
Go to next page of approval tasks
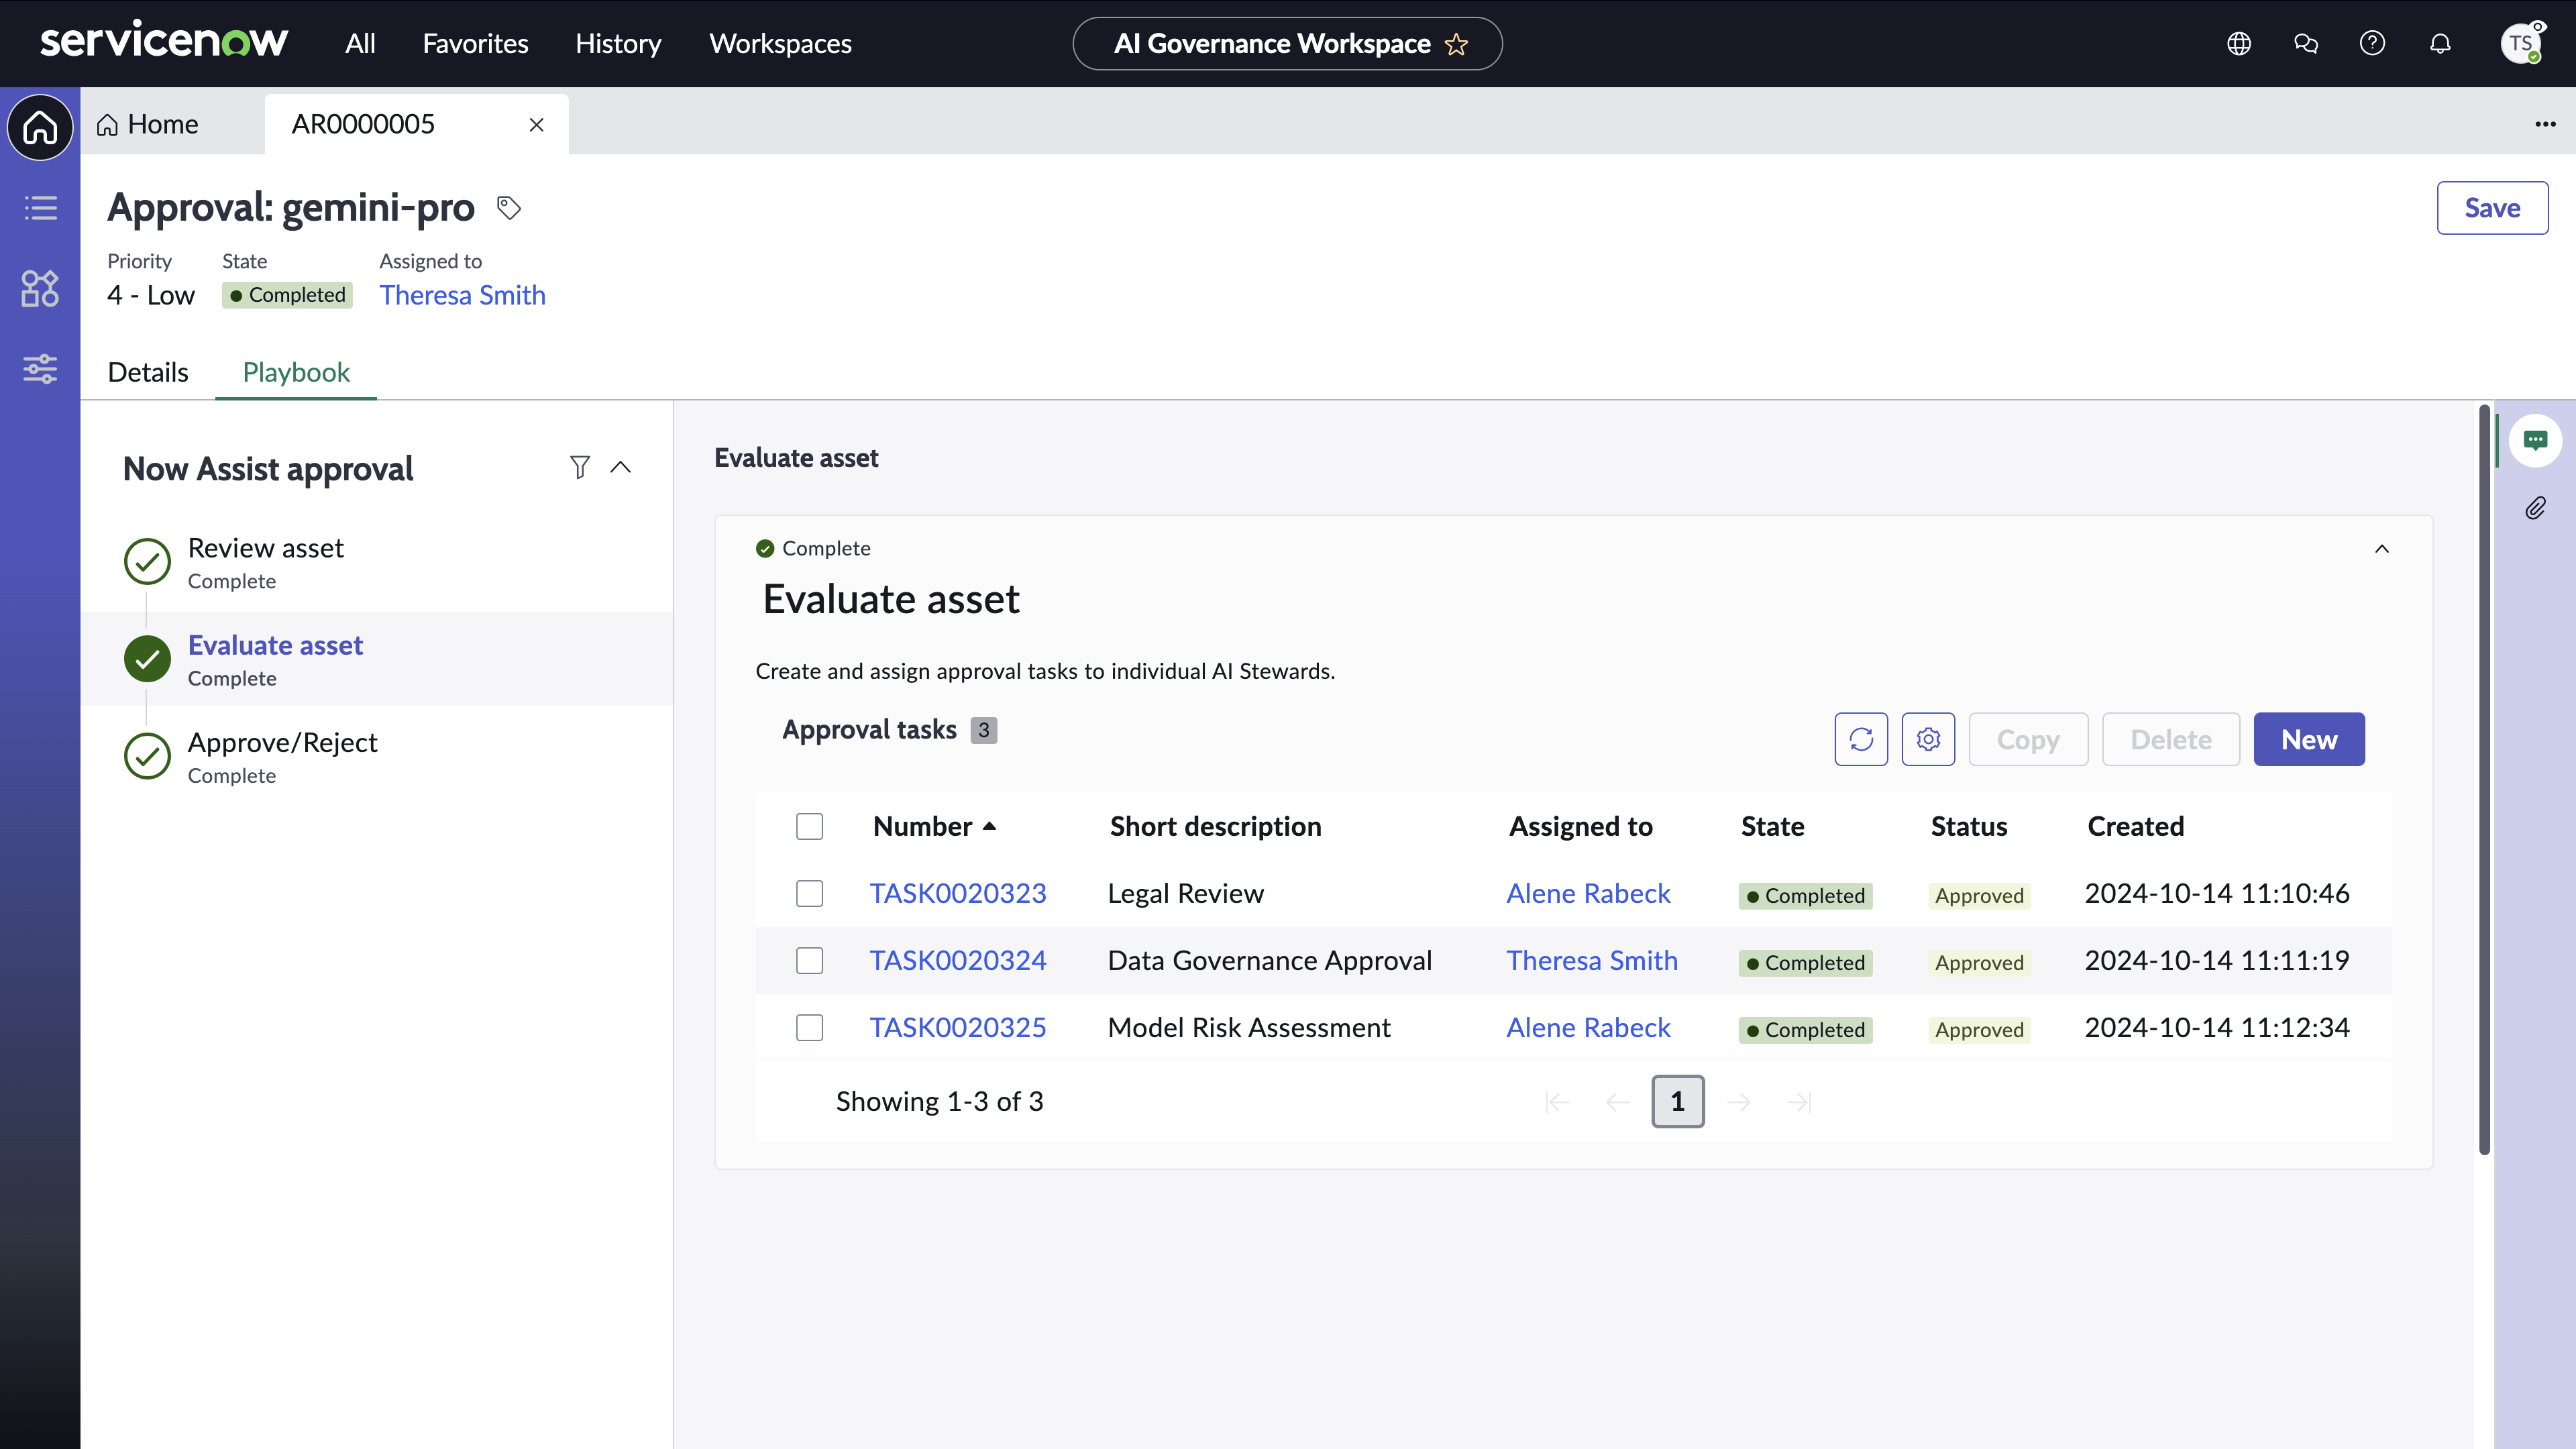pyautogui.click(x=1739, y=1102)
